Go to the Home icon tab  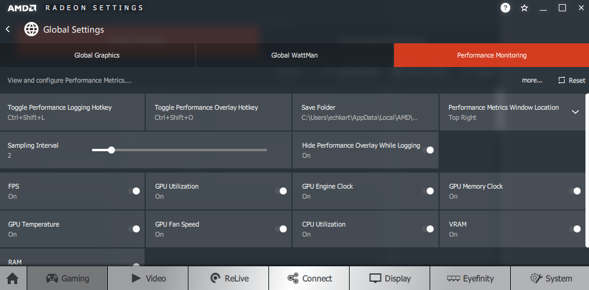13,278
